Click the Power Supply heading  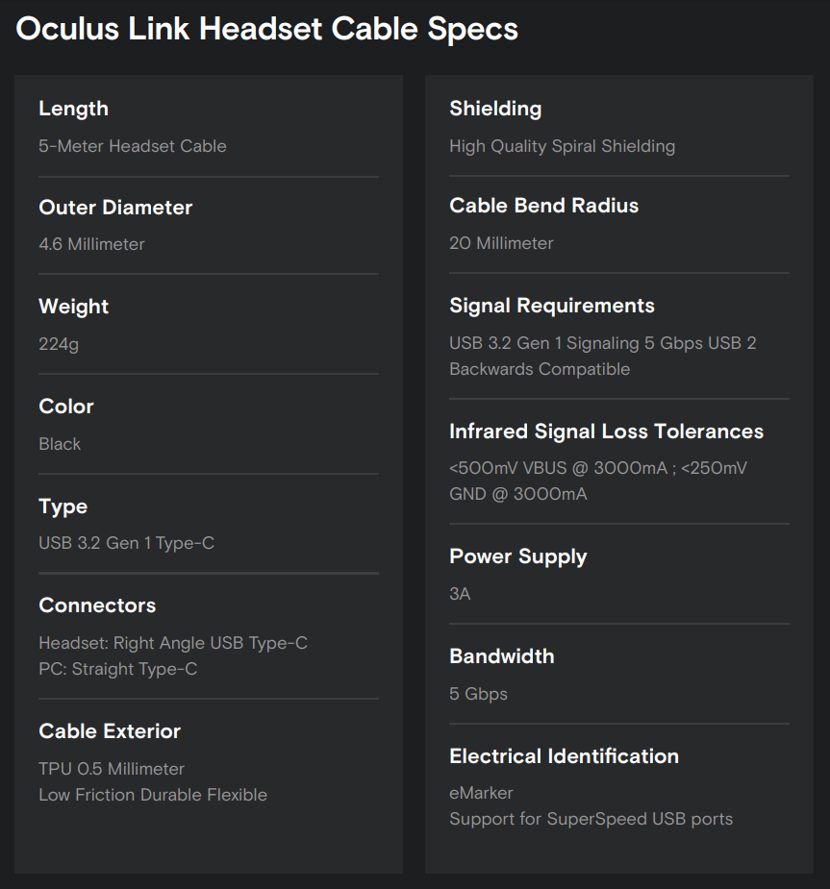pyautogui.click(x=517, y=556)
